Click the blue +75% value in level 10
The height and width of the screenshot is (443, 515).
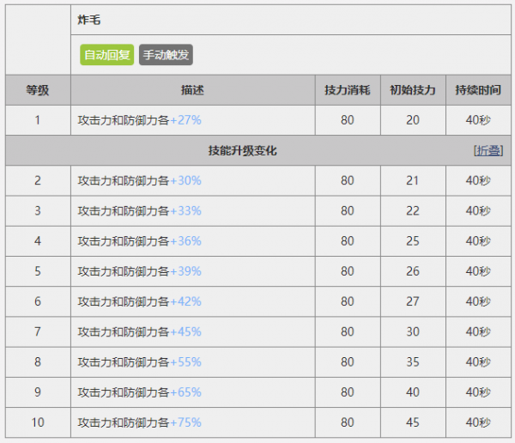185,423
